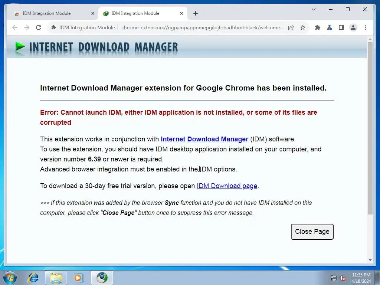
Task: Click the vertical scrollbar thumb
Action: 370,128
